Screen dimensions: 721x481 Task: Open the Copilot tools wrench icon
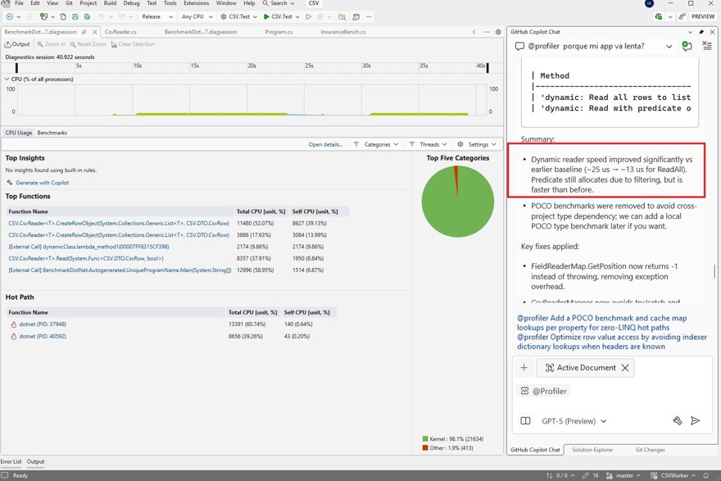coord(677,420)
